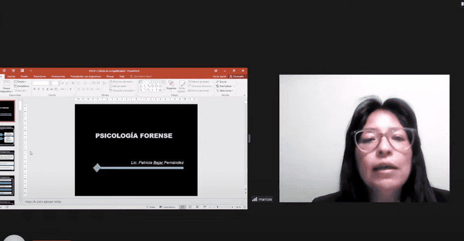Click Iniciar sesión link
The image size is (464, 241).
pos(219,77)
